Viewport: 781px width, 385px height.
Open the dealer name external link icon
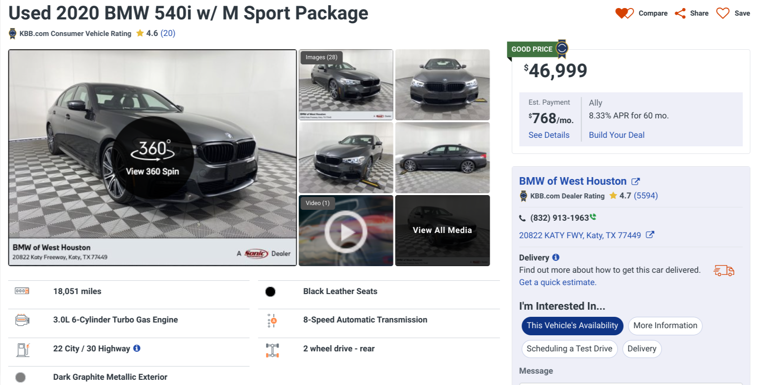(636, 181)
